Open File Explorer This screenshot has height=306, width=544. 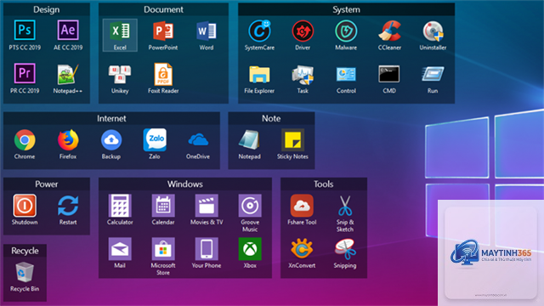click(x=259, y=74)
